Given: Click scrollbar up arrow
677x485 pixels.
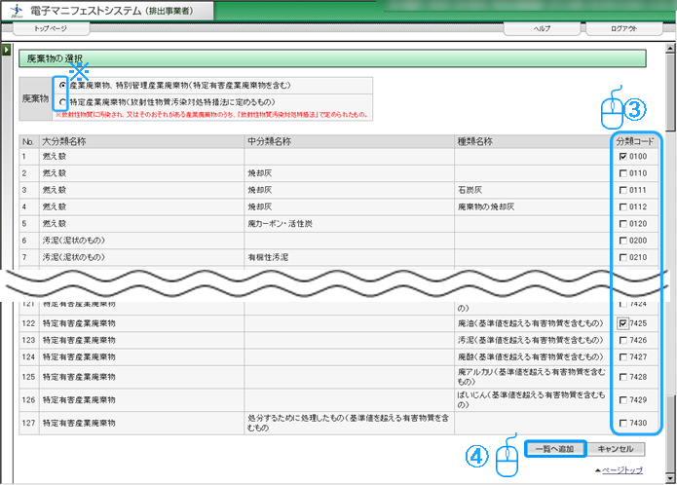Looking at the screenshot, I should tap(670, 48).
